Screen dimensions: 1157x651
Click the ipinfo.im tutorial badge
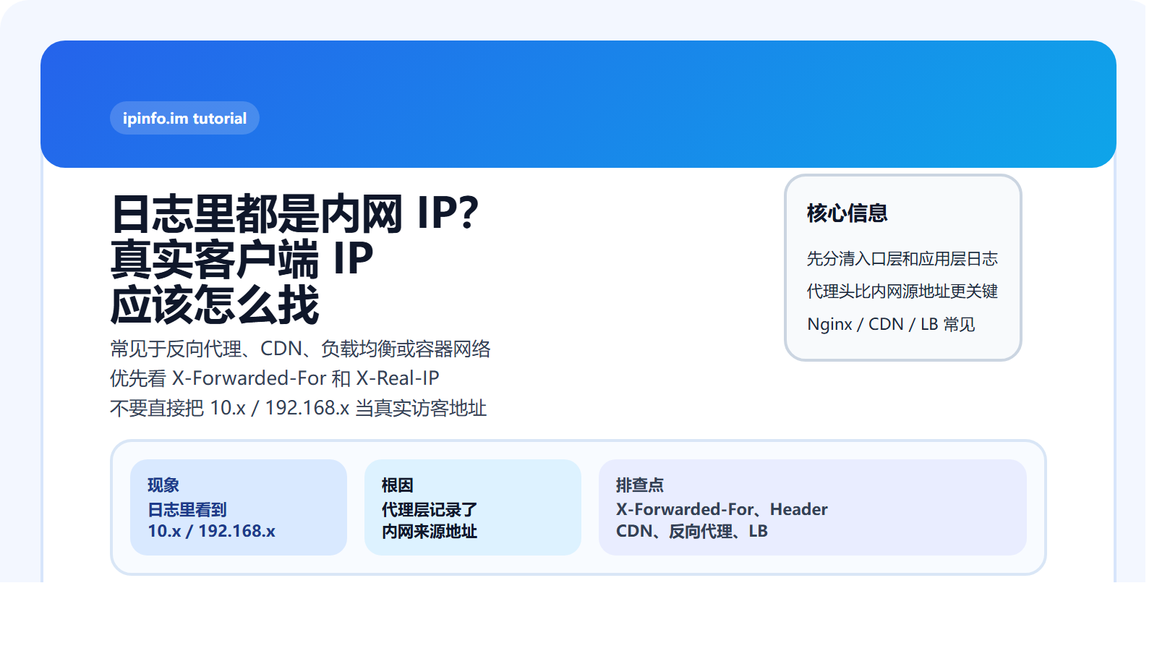point(184,118)
